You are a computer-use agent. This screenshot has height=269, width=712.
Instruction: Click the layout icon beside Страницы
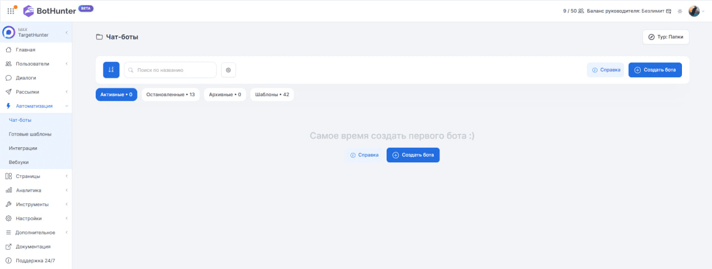(8, 176)
